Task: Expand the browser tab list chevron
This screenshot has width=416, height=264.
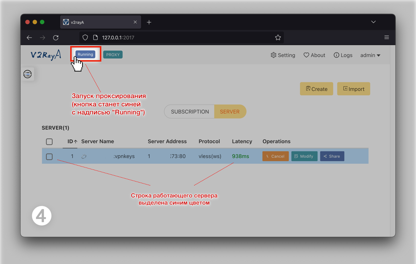Action: tap(373, 22)
